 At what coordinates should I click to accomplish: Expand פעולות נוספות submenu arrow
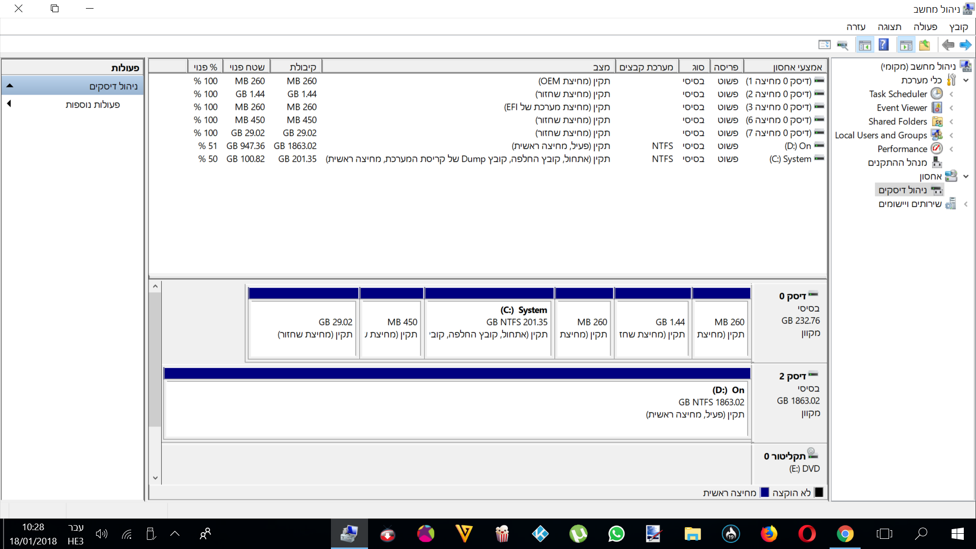pos(9,104)
